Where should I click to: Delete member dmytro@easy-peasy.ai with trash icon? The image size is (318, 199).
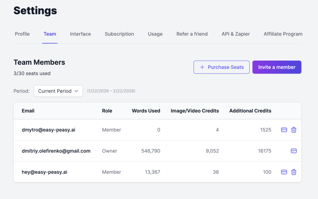coord(294,130)
